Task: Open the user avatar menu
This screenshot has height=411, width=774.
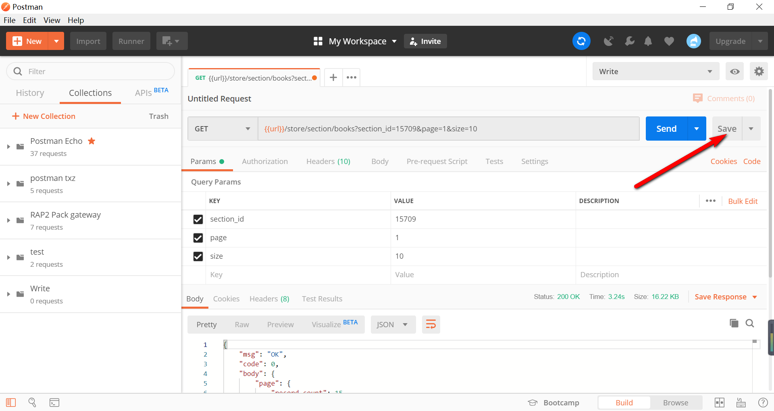Action: click(694, 41)
